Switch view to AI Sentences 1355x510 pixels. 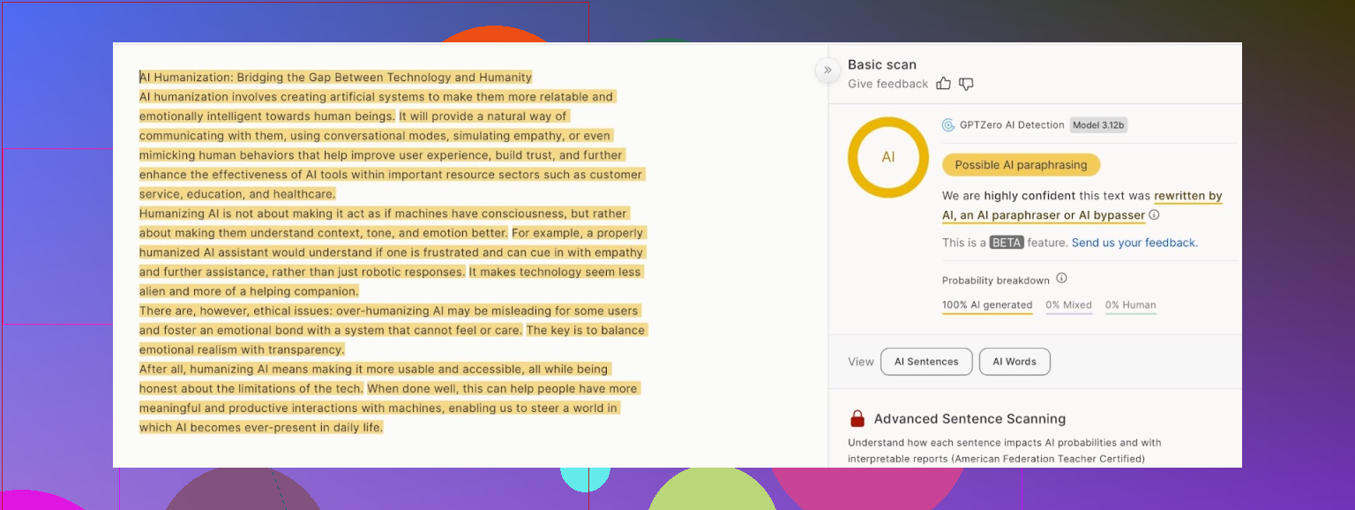[926, 362]
